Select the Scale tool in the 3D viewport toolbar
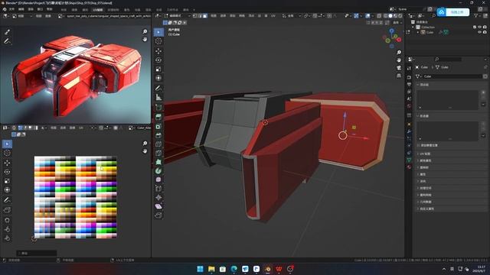Viewport: 490px width, 275px height. [x=158, y=69]
